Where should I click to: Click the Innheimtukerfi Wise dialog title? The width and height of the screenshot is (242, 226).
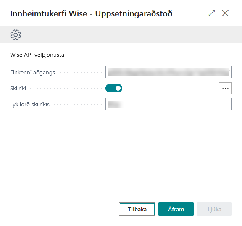91,13
